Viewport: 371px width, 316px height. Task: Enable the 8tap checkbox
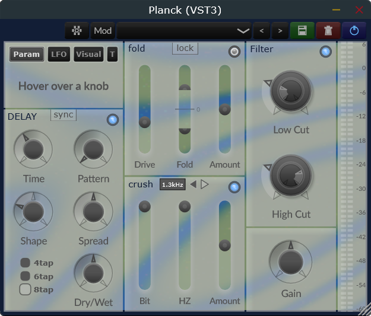(25, 289)
